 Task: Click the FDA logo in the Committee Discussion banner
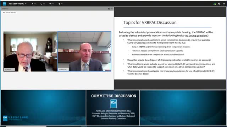point(113,104)
